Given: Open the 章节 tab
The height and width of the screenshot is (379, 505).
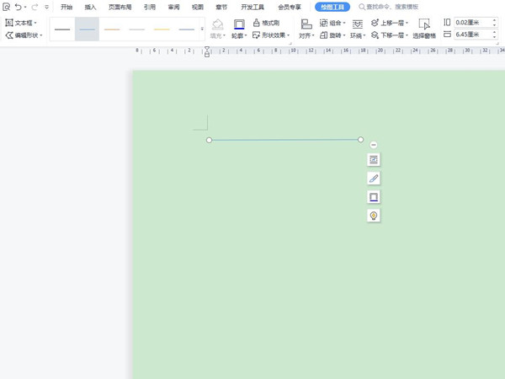Looking at the screenshot, I should [221, 7].
